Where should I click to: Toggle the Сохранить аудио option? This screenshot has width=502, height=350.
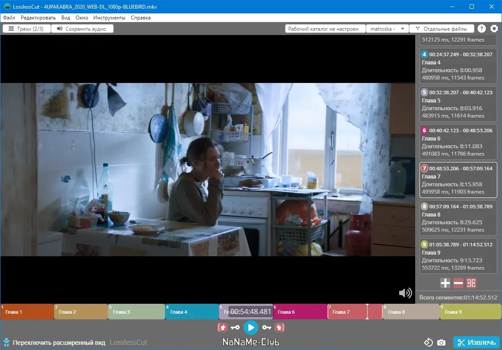[82, 29]
